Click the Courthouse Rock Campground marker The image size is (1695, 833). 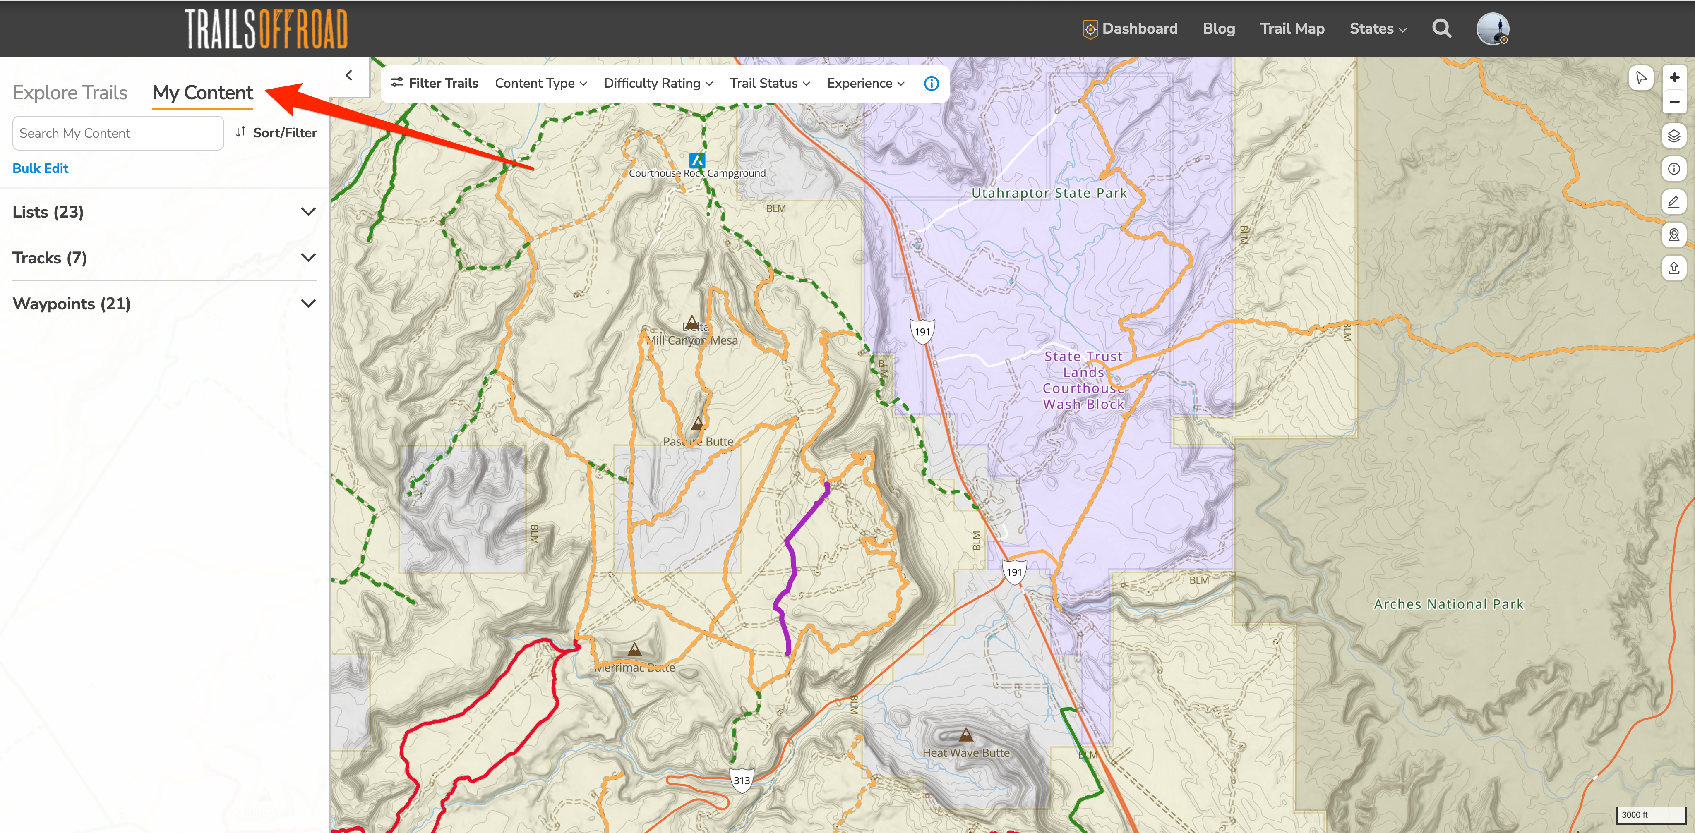pyautogui.click(x=697, y=160)
